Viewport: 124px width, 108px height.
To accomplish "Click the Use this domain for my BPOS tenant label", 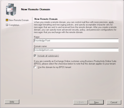I will (x=54, y=67).
